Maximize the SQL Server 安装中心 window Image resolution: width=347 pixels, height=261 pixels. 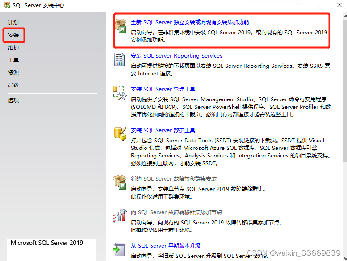point(319,5)
